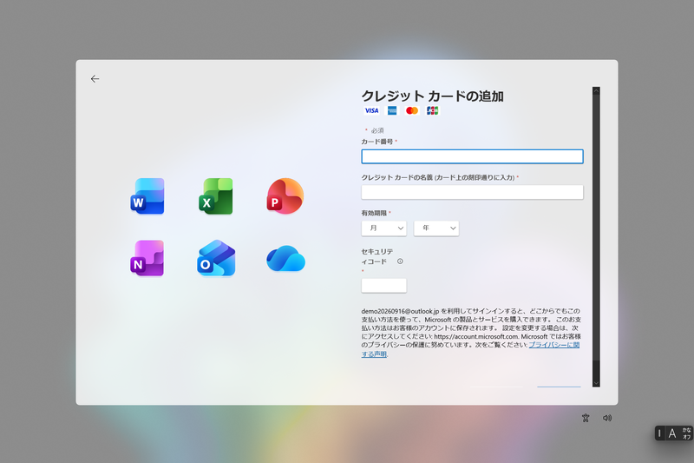Click the American Express card logo

tap(392, 111)
